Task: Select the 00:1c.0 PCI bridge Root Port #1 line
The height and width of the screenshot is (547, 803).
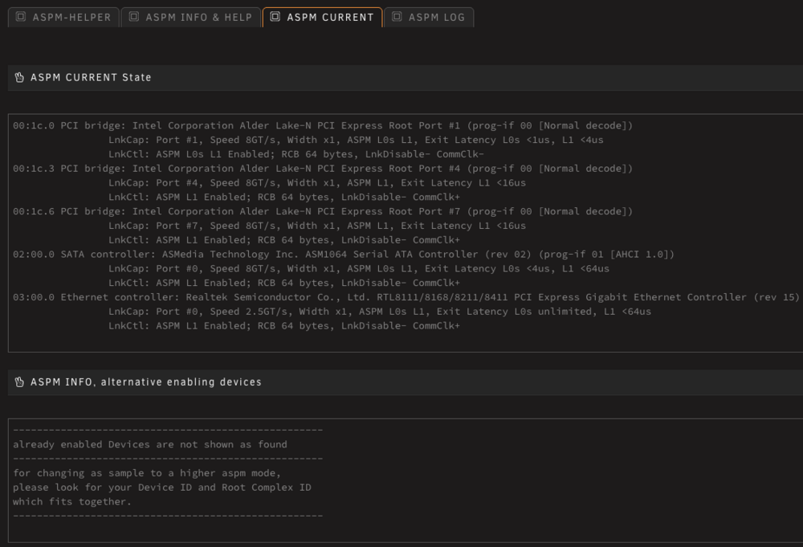Action: (323, 125)
